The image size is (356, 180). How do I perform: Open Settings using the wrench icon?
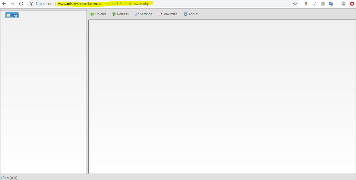pyautogui.click(x=137, y=14)
